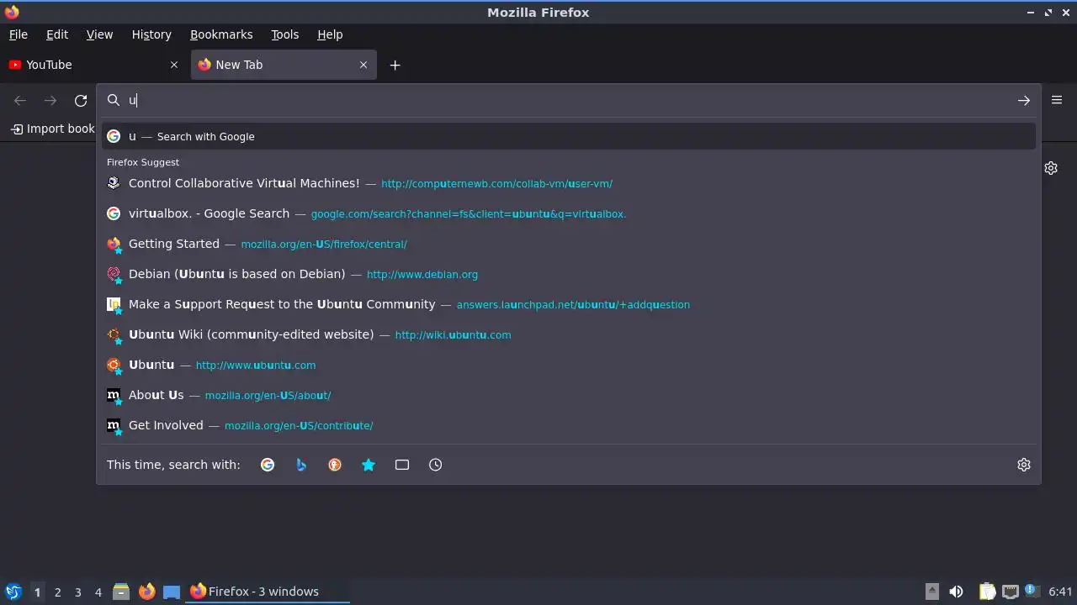Click Firefox - 3 windows taskbar button

[x=268, y=592]
